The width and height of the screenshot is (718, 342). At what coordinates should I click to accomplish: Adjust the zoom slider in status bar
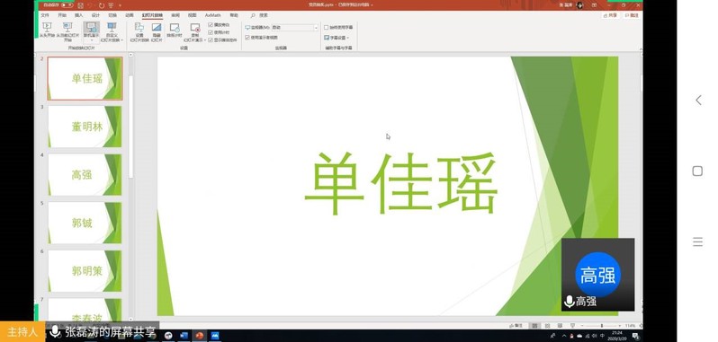(x=601, y=326)
